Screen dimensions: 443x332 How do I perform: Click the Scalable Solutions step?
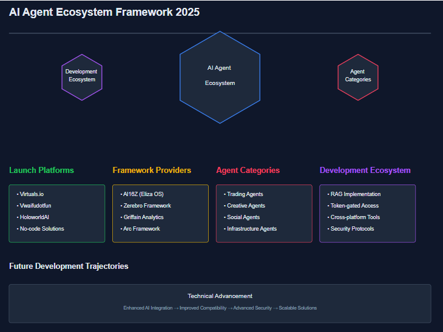(x=298, y=308)
